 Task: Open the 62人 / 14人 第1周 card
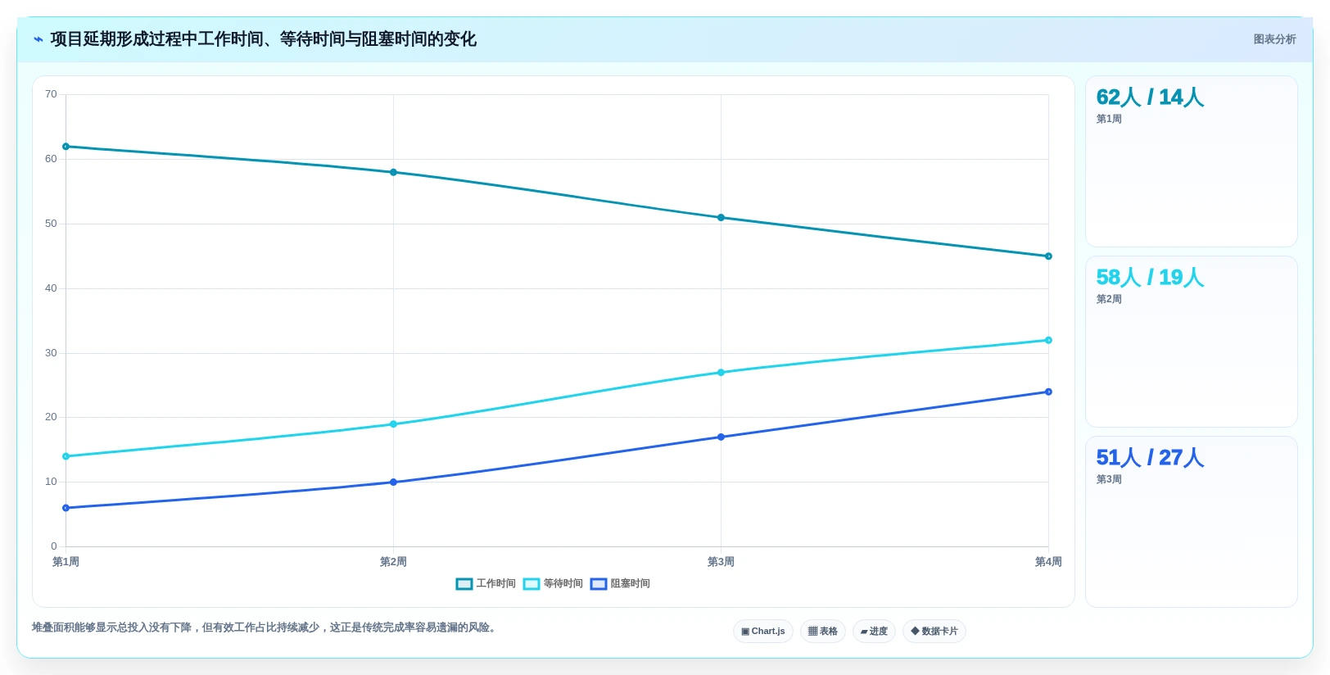pos(1191,161)
